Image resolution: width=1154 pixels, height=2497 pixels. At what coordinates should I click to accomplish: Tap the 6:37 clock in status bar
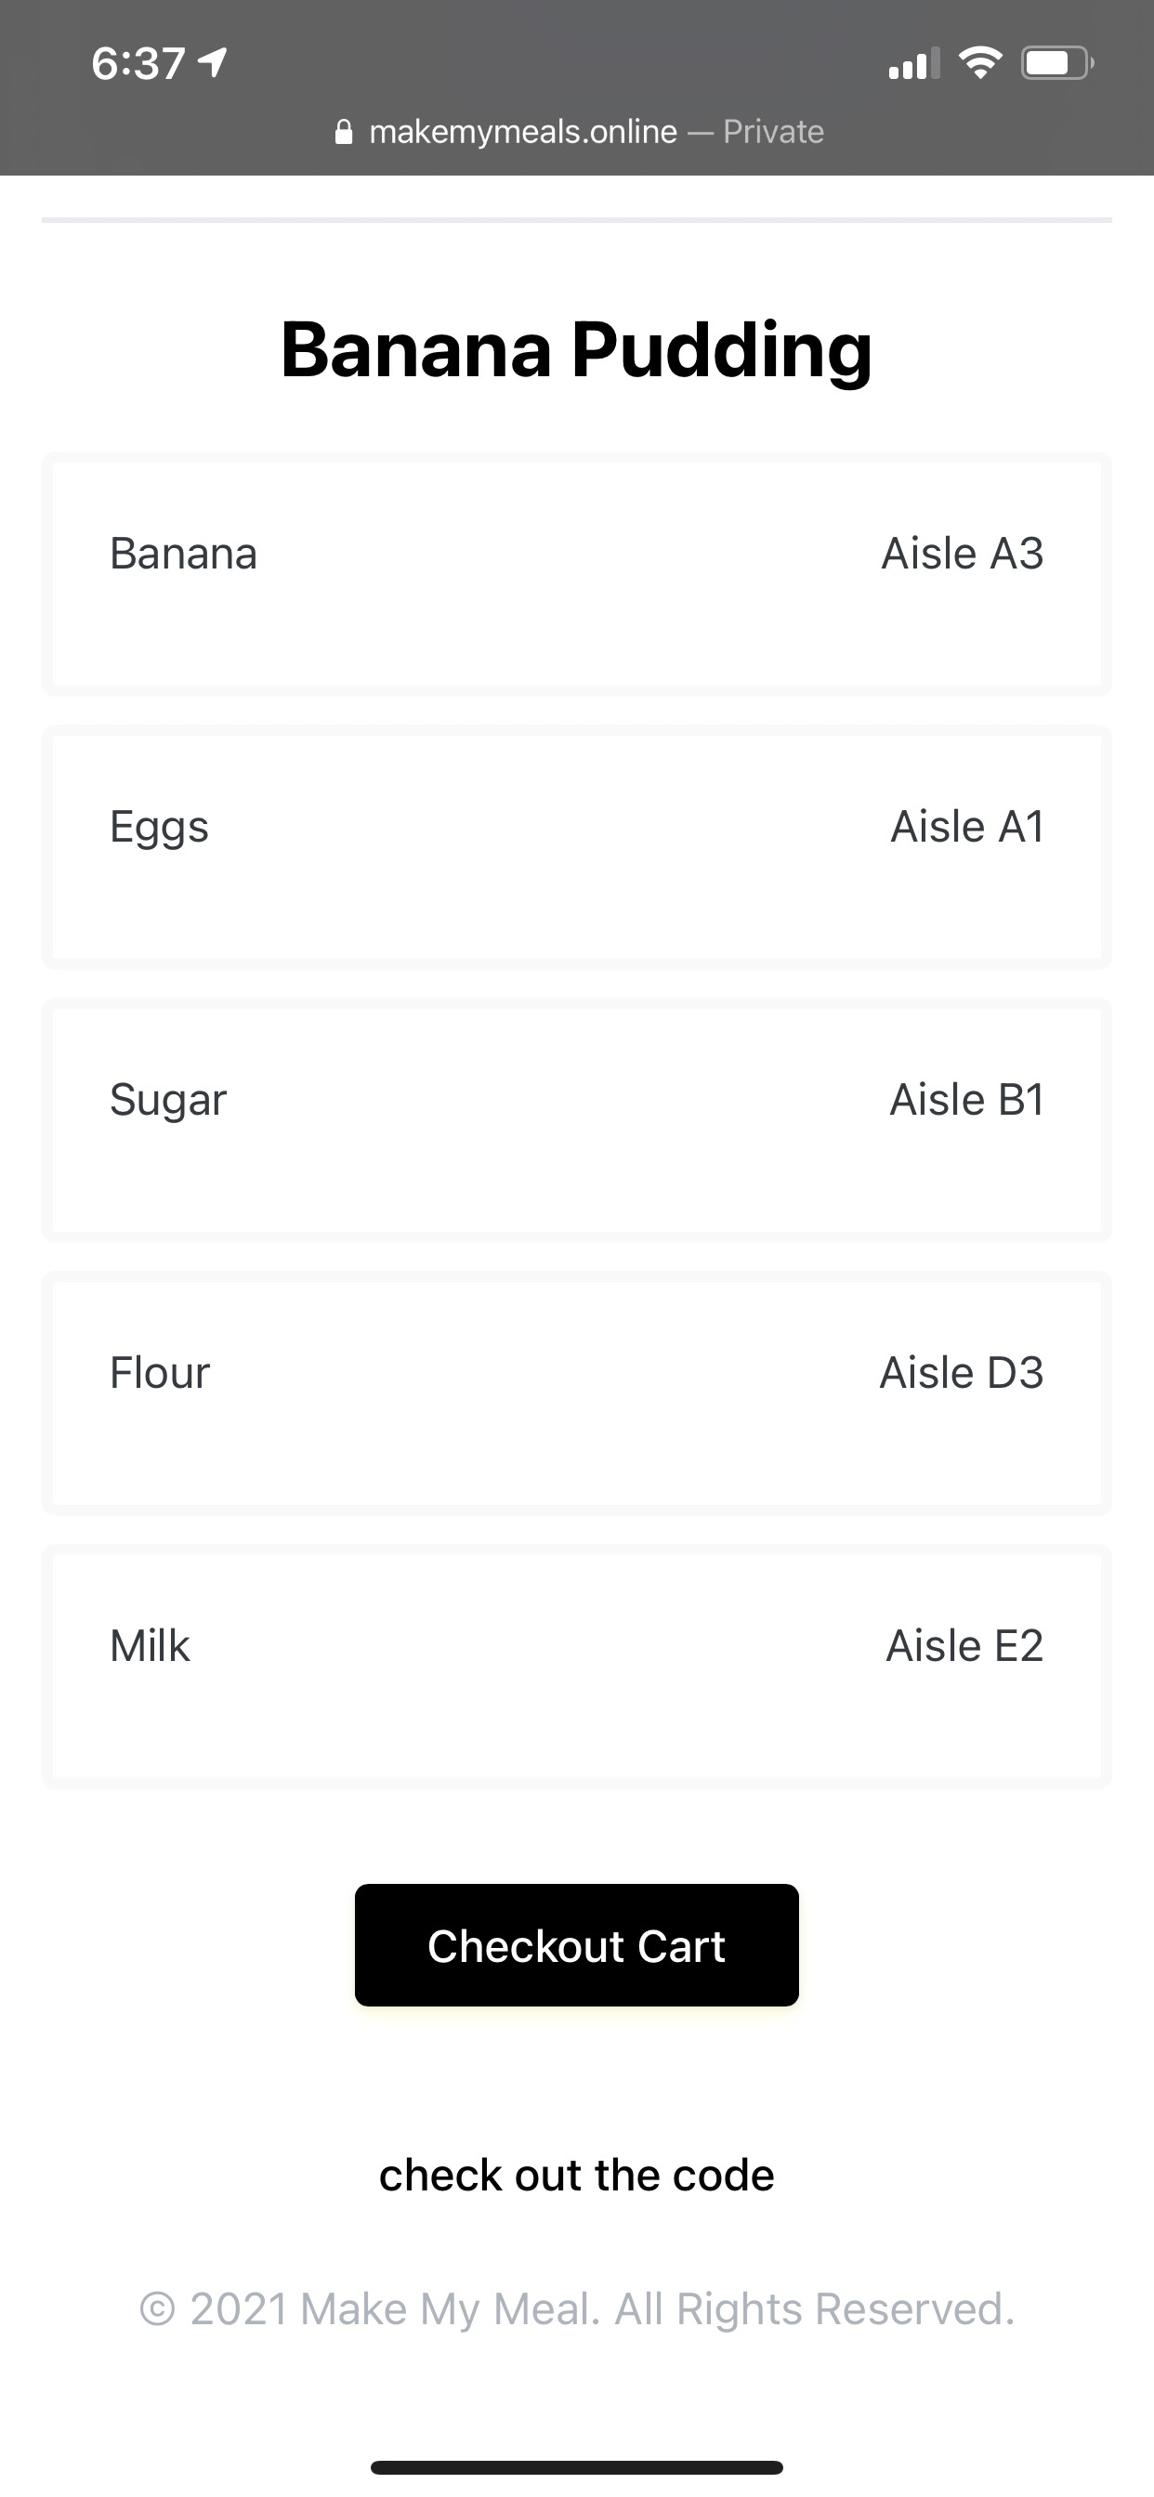(x=138, y=64)
